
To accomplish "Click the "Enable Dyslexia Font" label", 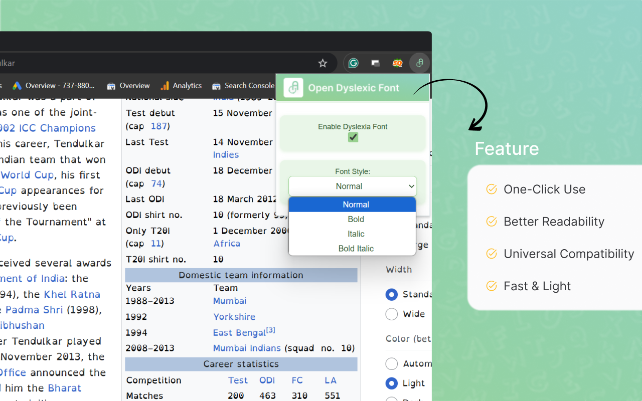I will click(353, 127).
